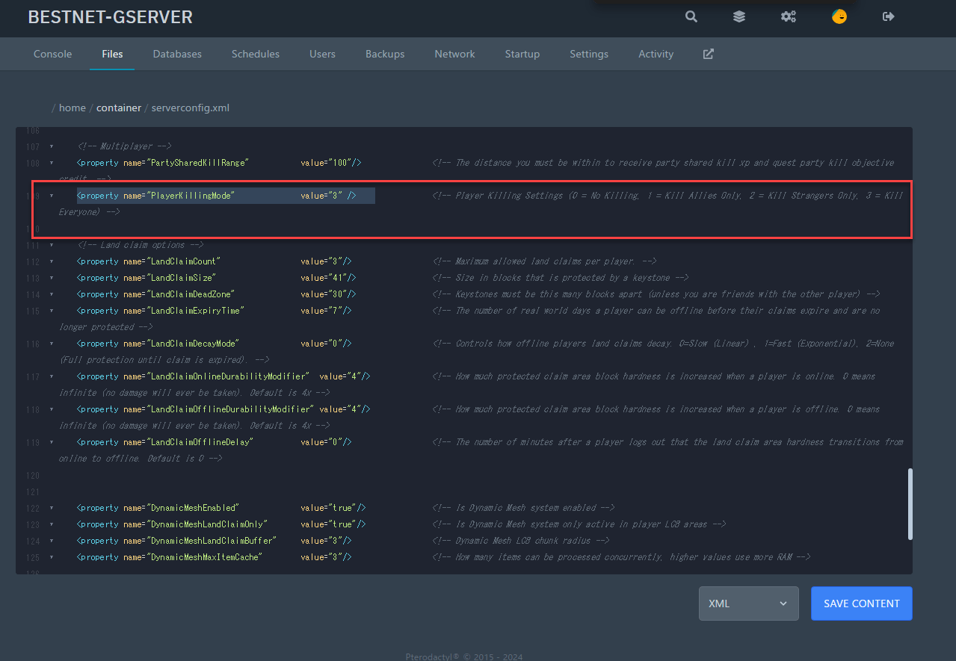Screen dimensions: 956x661
Task: Open the Settings tab
Action: click(x=589, y=54)
